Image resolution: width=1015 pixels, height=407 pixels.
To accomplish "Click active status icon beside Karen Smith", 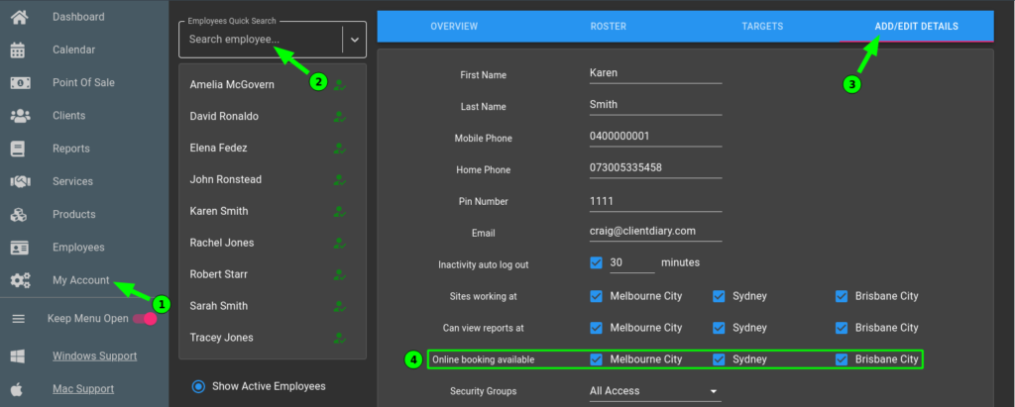I will 339,211.
